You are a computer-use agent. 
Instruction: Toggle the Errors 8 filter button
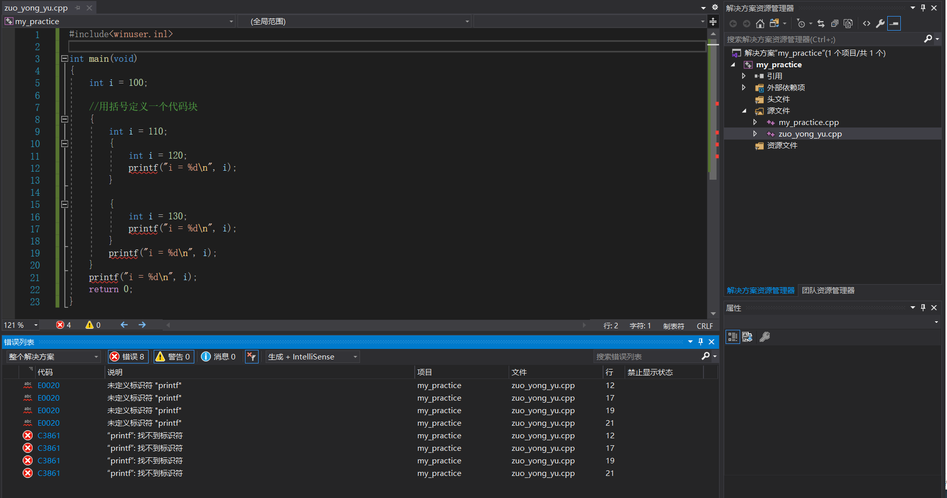tap(128, 356)
